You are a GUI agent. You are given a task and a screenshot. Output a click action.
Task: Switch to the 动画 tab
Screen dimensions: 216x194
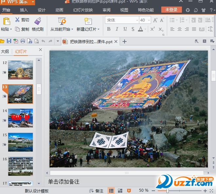(59, 10)
